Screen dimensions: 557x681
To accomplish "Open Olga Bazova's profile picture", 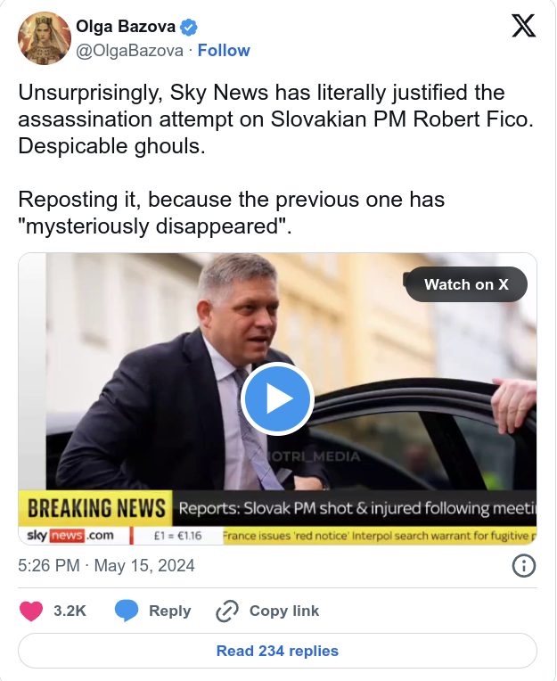I will pos(44,38).
